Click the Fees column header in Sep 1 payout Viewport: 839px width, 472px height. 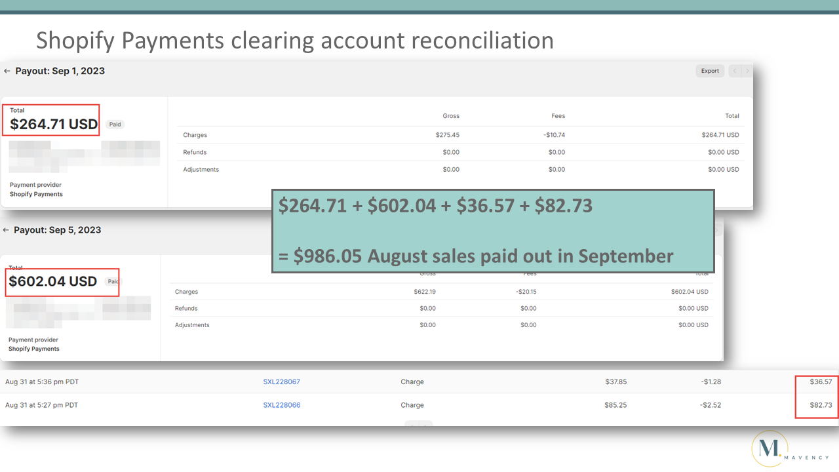(x=558, y=116)
